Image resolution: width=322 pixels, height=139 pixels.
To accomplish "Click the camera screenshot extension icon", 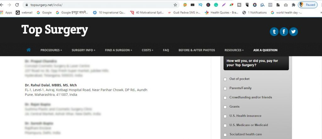I will (286, 5).
